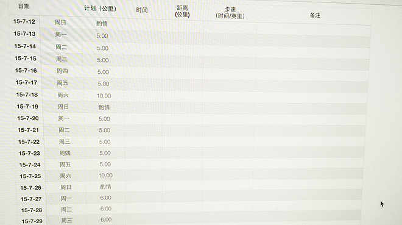Click 周四 weekday cell in 15-7-16 row

tap(62, 71)
